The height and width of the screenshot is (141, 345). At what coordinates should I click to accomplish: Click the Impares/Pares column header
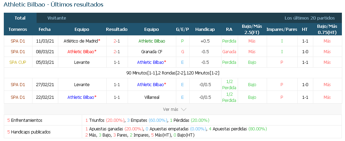[x=282, y=30]
